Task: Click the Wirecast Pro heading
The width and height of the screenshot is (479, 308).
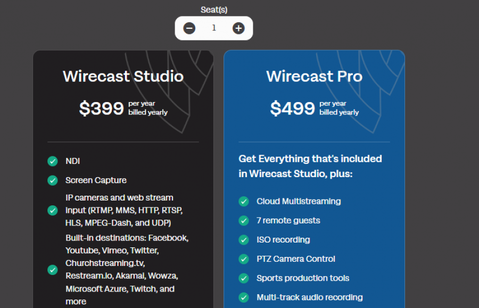Action: point(314,76)
